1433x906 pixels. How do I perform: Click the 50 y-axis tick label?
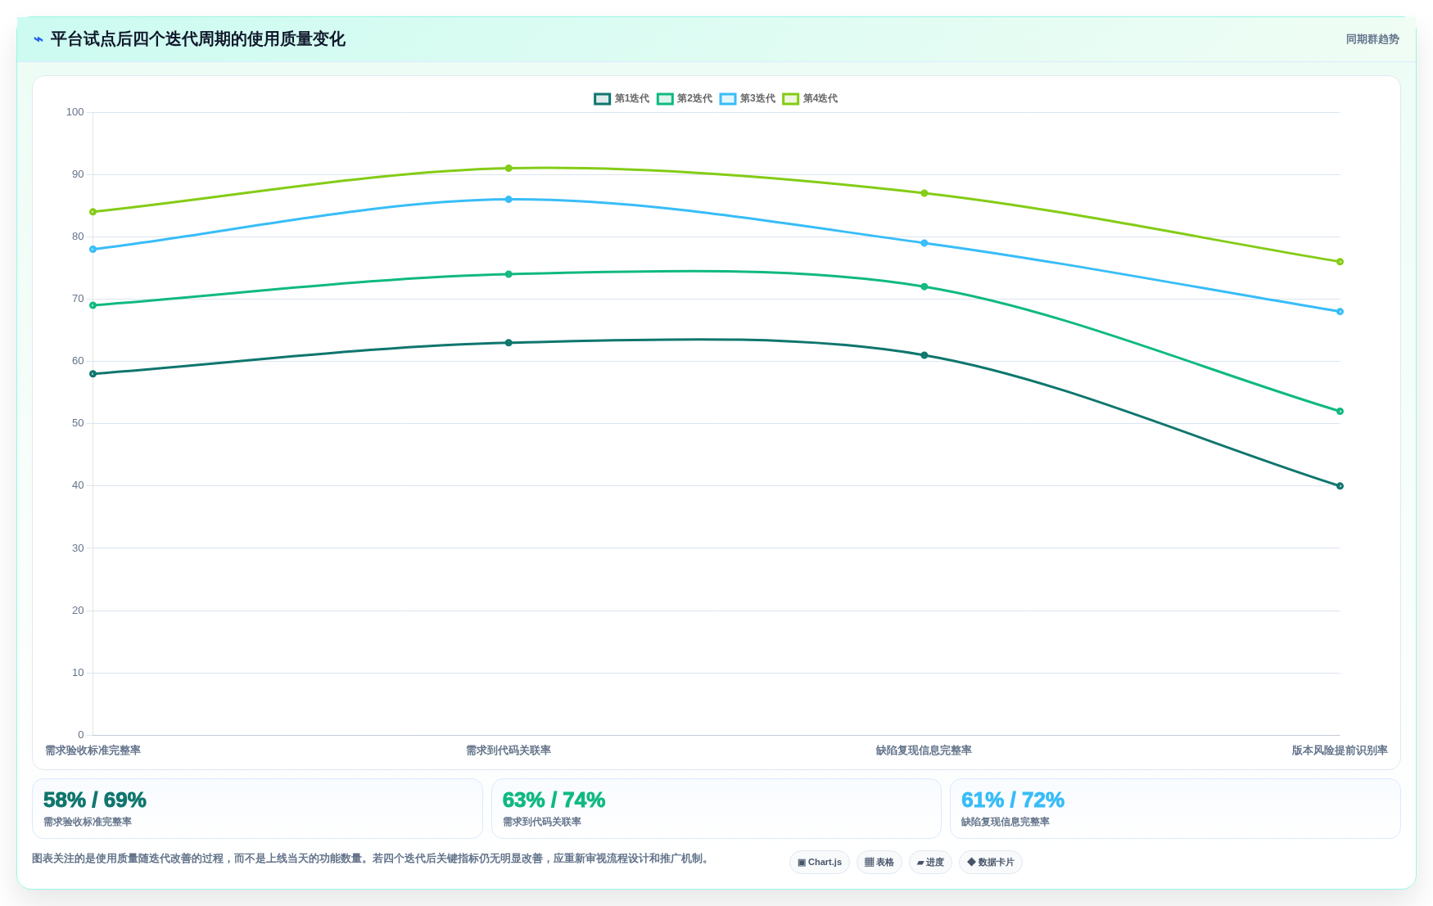[78, 423]
